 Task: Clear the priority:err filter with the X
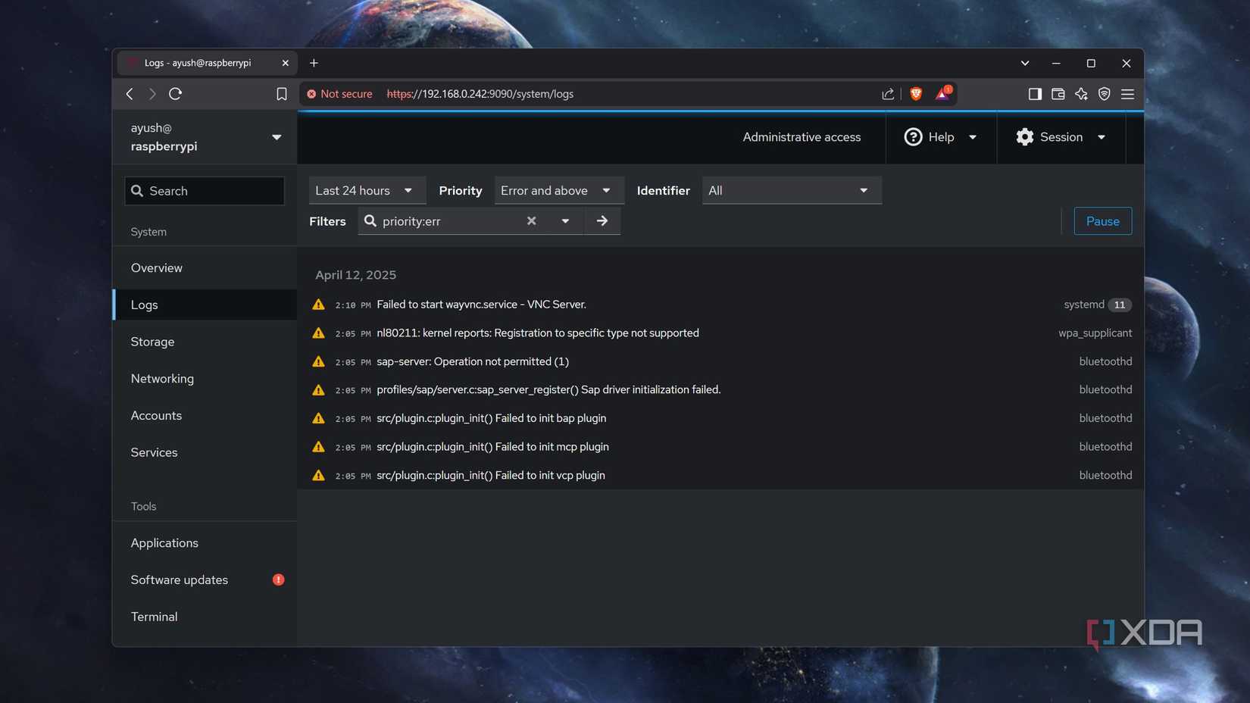click(x=531, y=220)
